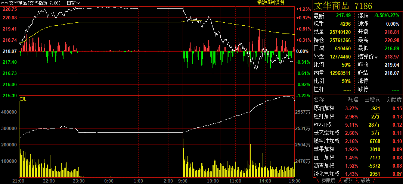Click the CJL indicator label
403x184 pixels.
[x=23, y=99]
